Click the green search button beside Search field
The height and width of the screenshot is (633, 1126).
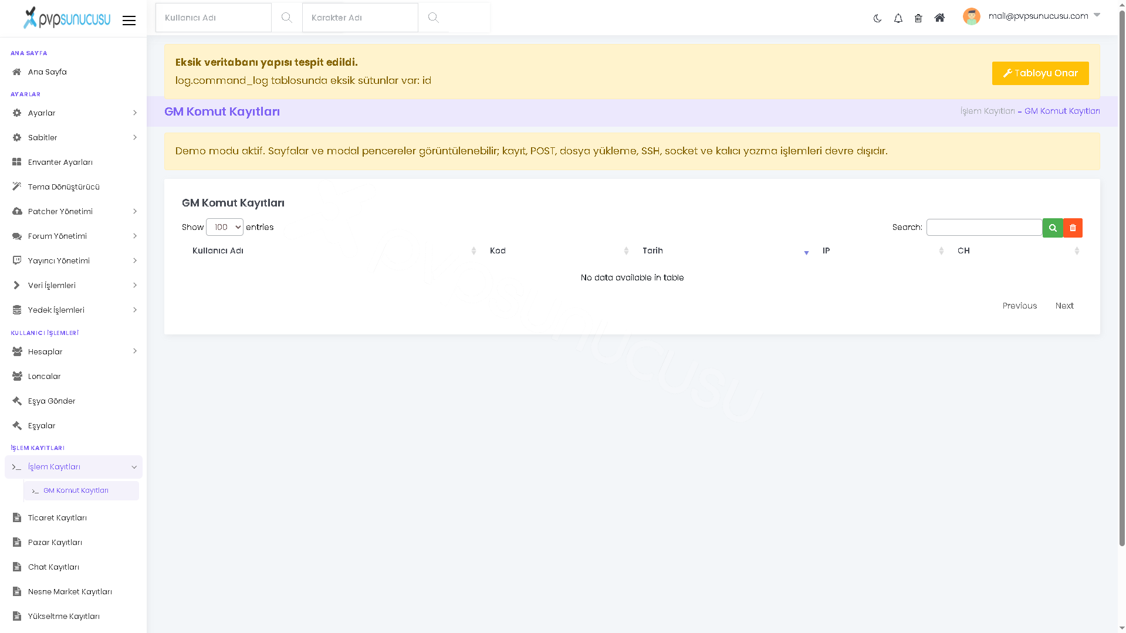click(x=1053, y=228)
